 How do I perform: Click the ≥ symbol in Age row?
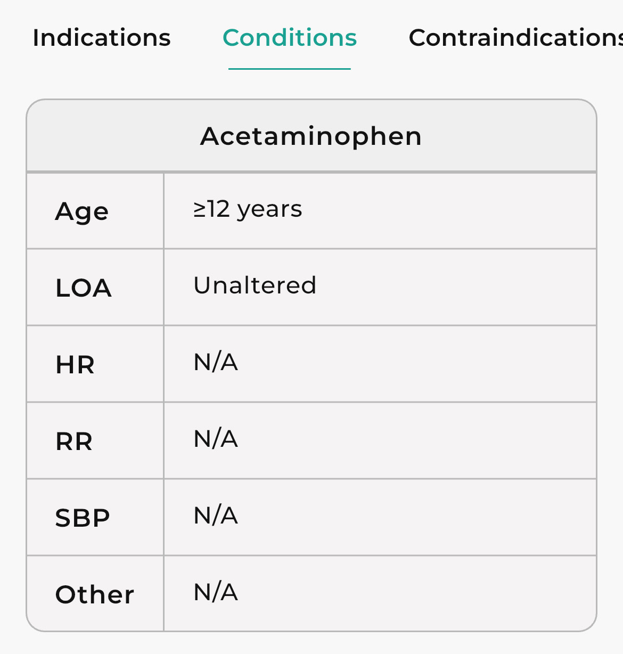(x=199, y=210)
